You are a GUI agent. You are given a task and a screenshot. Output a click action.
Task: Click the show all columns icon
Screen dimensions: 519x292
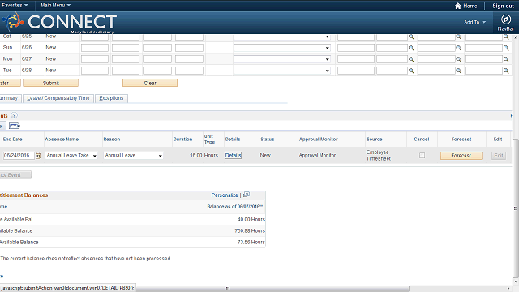(x=15, y=126)
